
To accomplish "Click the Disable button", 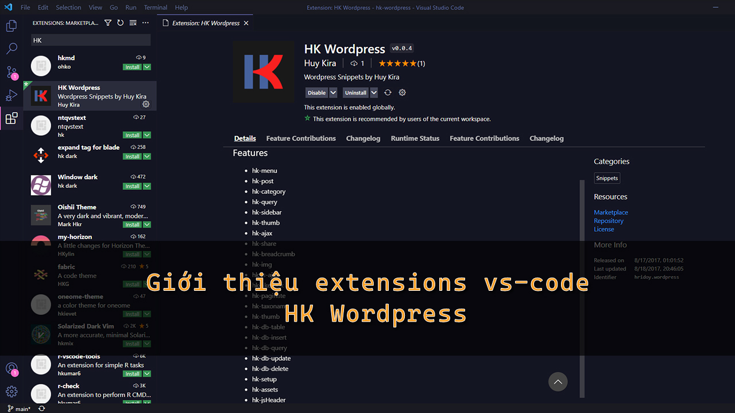I will [x=317, y=92].
